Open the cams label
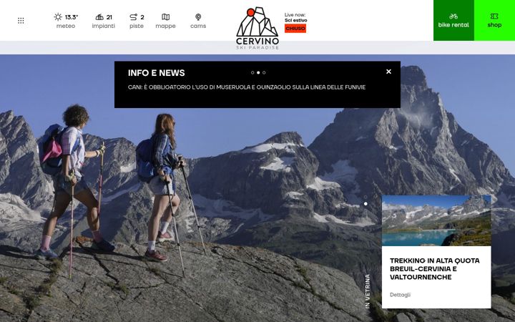This screenshot has height=322, width=515. point(198,26)
